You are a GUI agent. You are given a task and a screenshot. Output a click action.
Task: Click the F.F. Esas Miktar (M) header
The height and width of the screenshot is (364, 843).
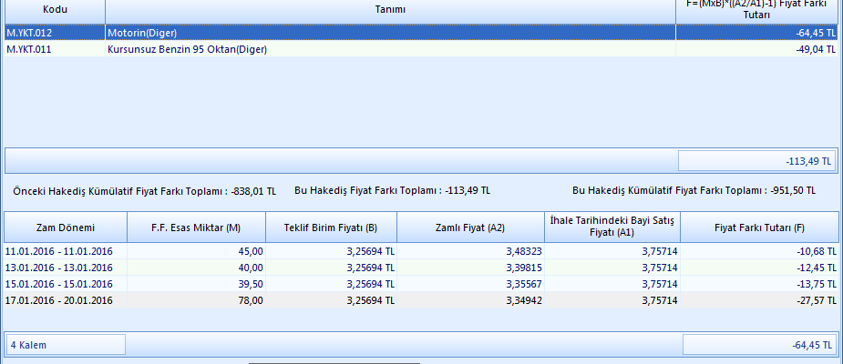coord(196,227)
